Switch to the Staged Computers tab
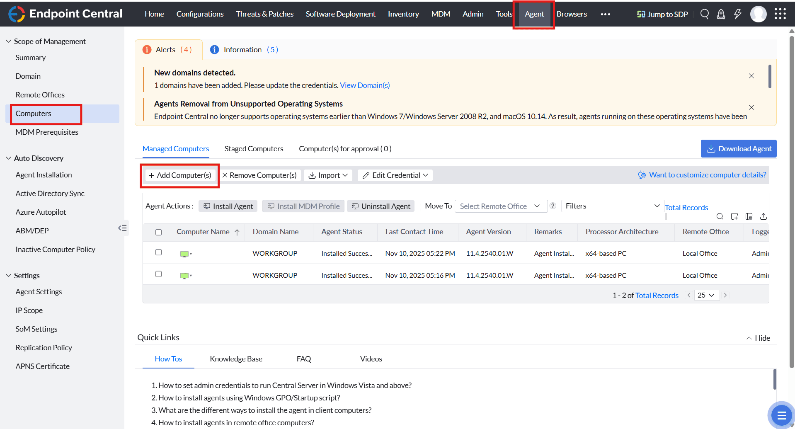Screen dimensions: 795x429 point(254,148)
